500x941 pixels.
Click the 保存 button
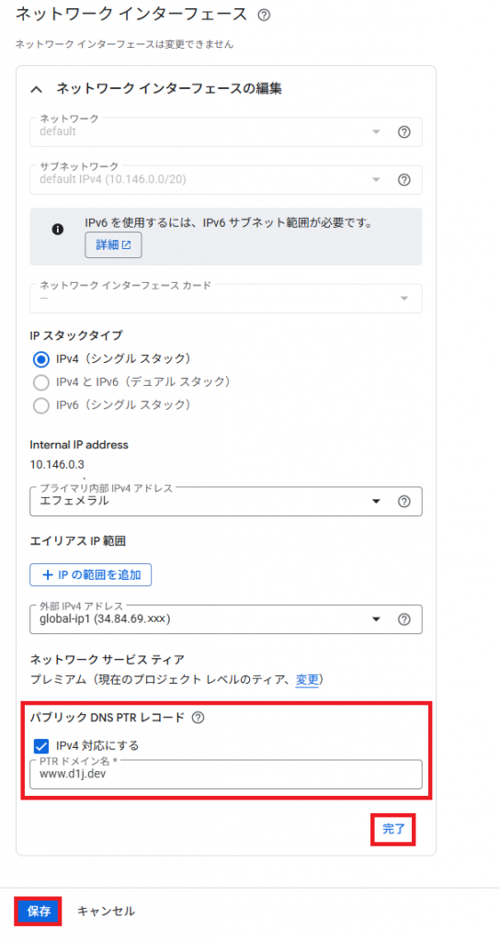pos(39,911)
